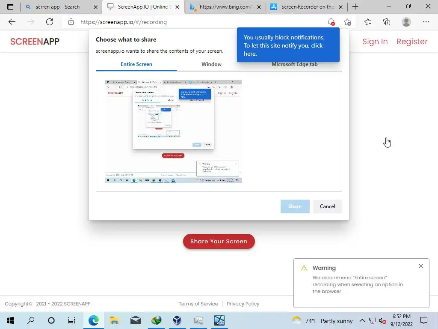Screen dimensions: 438x329
Task: Close the 'scrren app - Search' tab
Action: (x=95, y=7)
